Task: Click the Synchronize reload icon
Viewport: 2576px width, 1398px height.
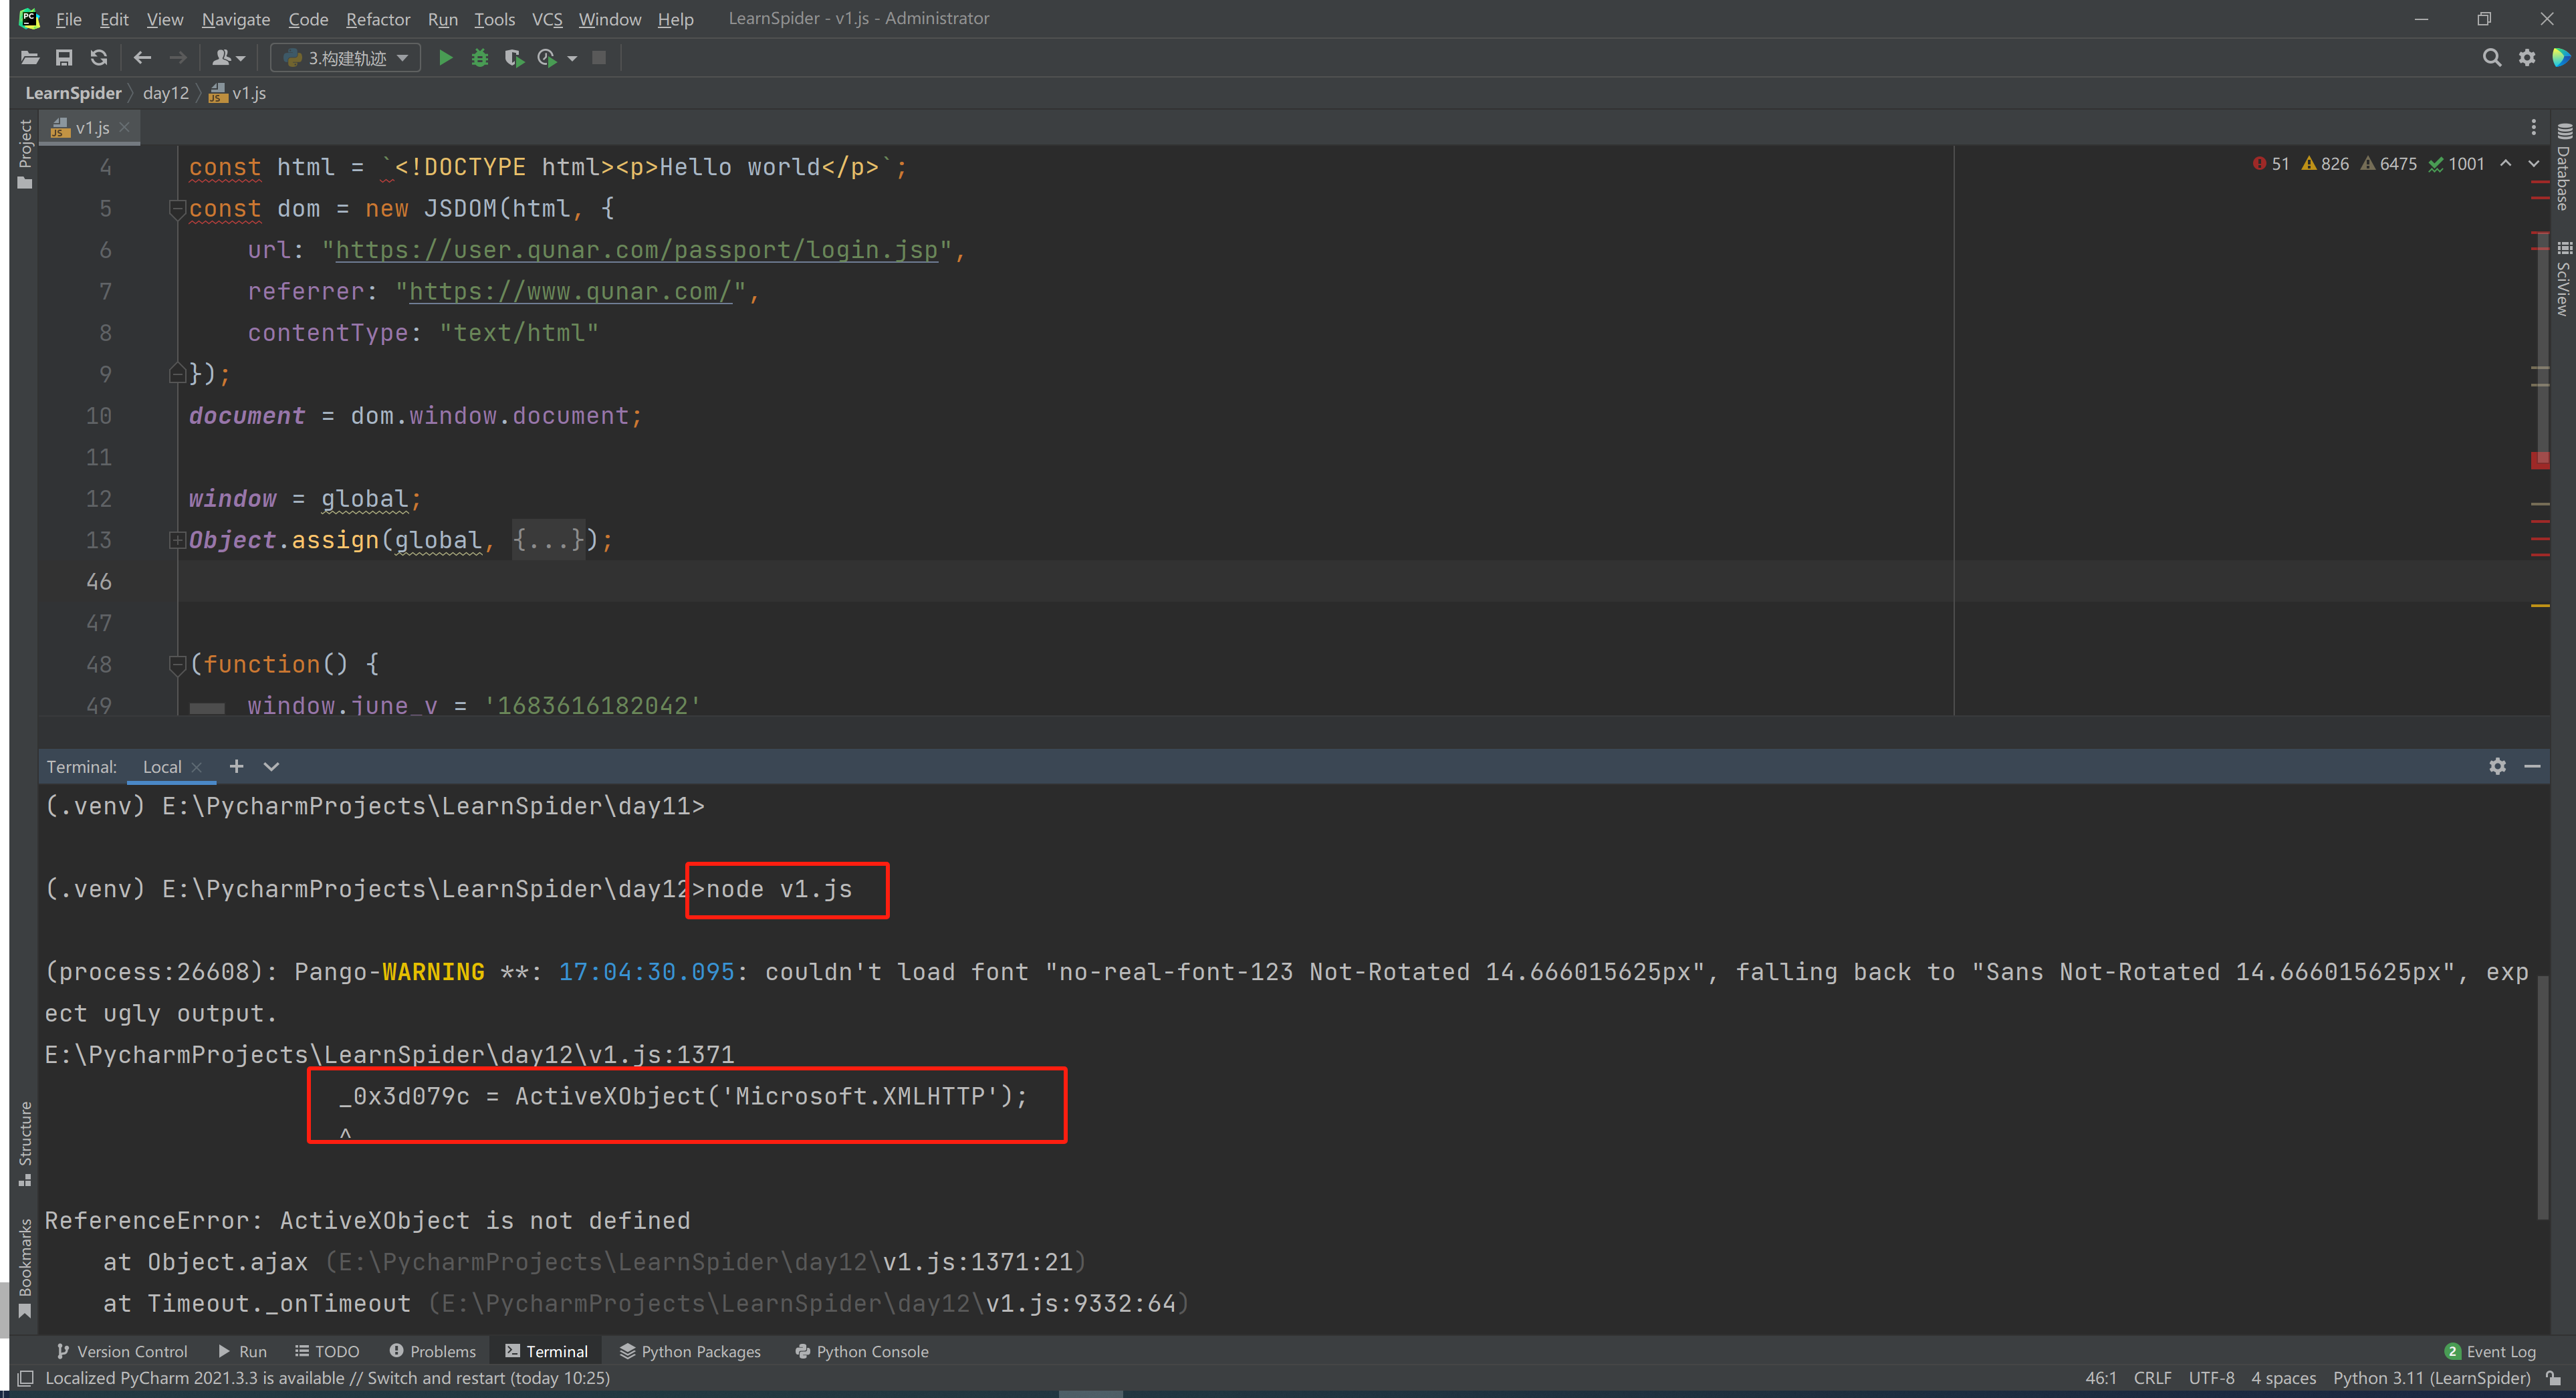Action: pos(98,58)
